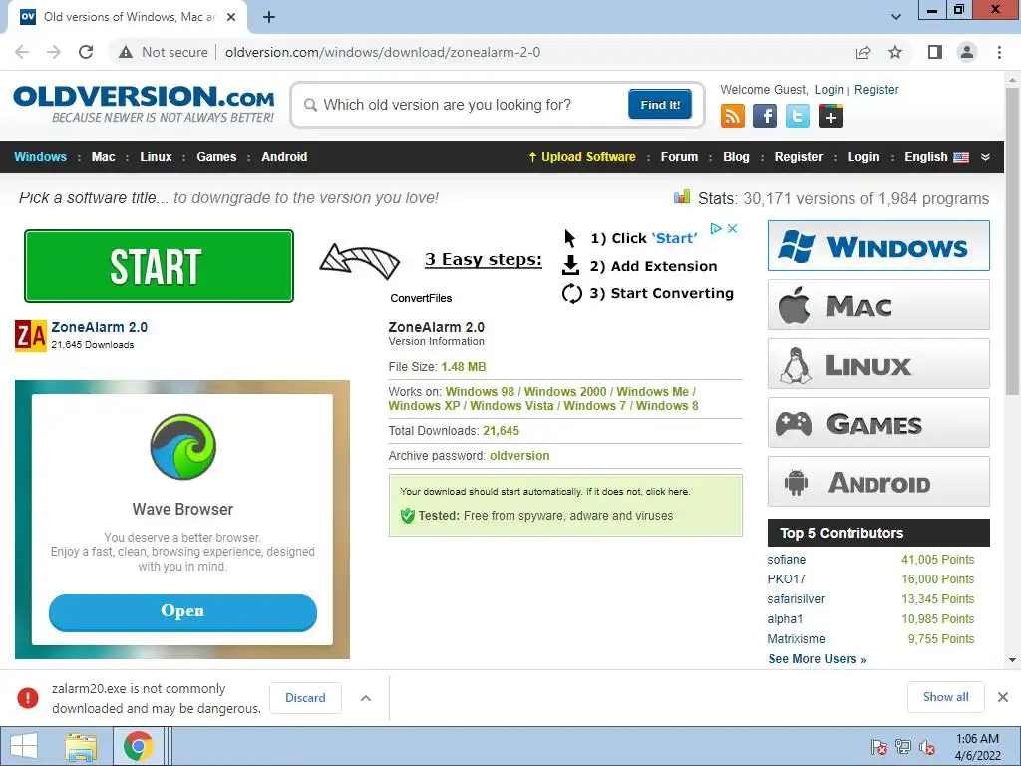Open the Twitter icon link
Image resolution: width=1021 pixels, height=766 pixels.
pos(797,116)
